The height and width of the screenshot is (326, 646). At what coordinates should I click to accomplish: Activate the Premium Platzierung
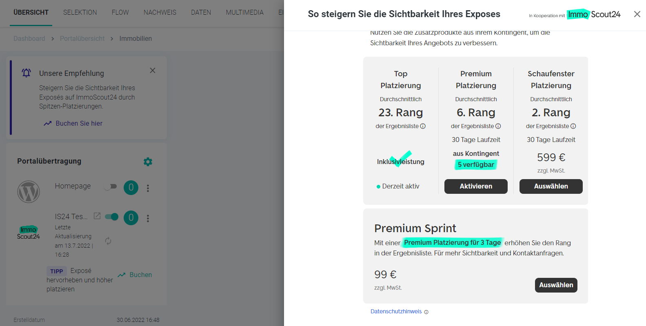pos(476,186)
